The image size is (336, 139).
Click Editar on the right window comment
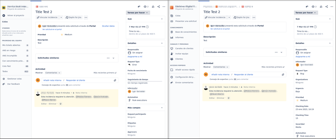[x=212, y=98]
